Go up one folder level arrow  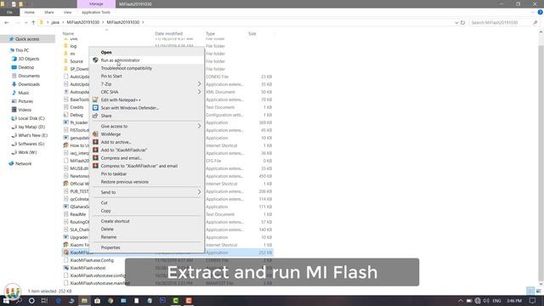coord(33,23)
